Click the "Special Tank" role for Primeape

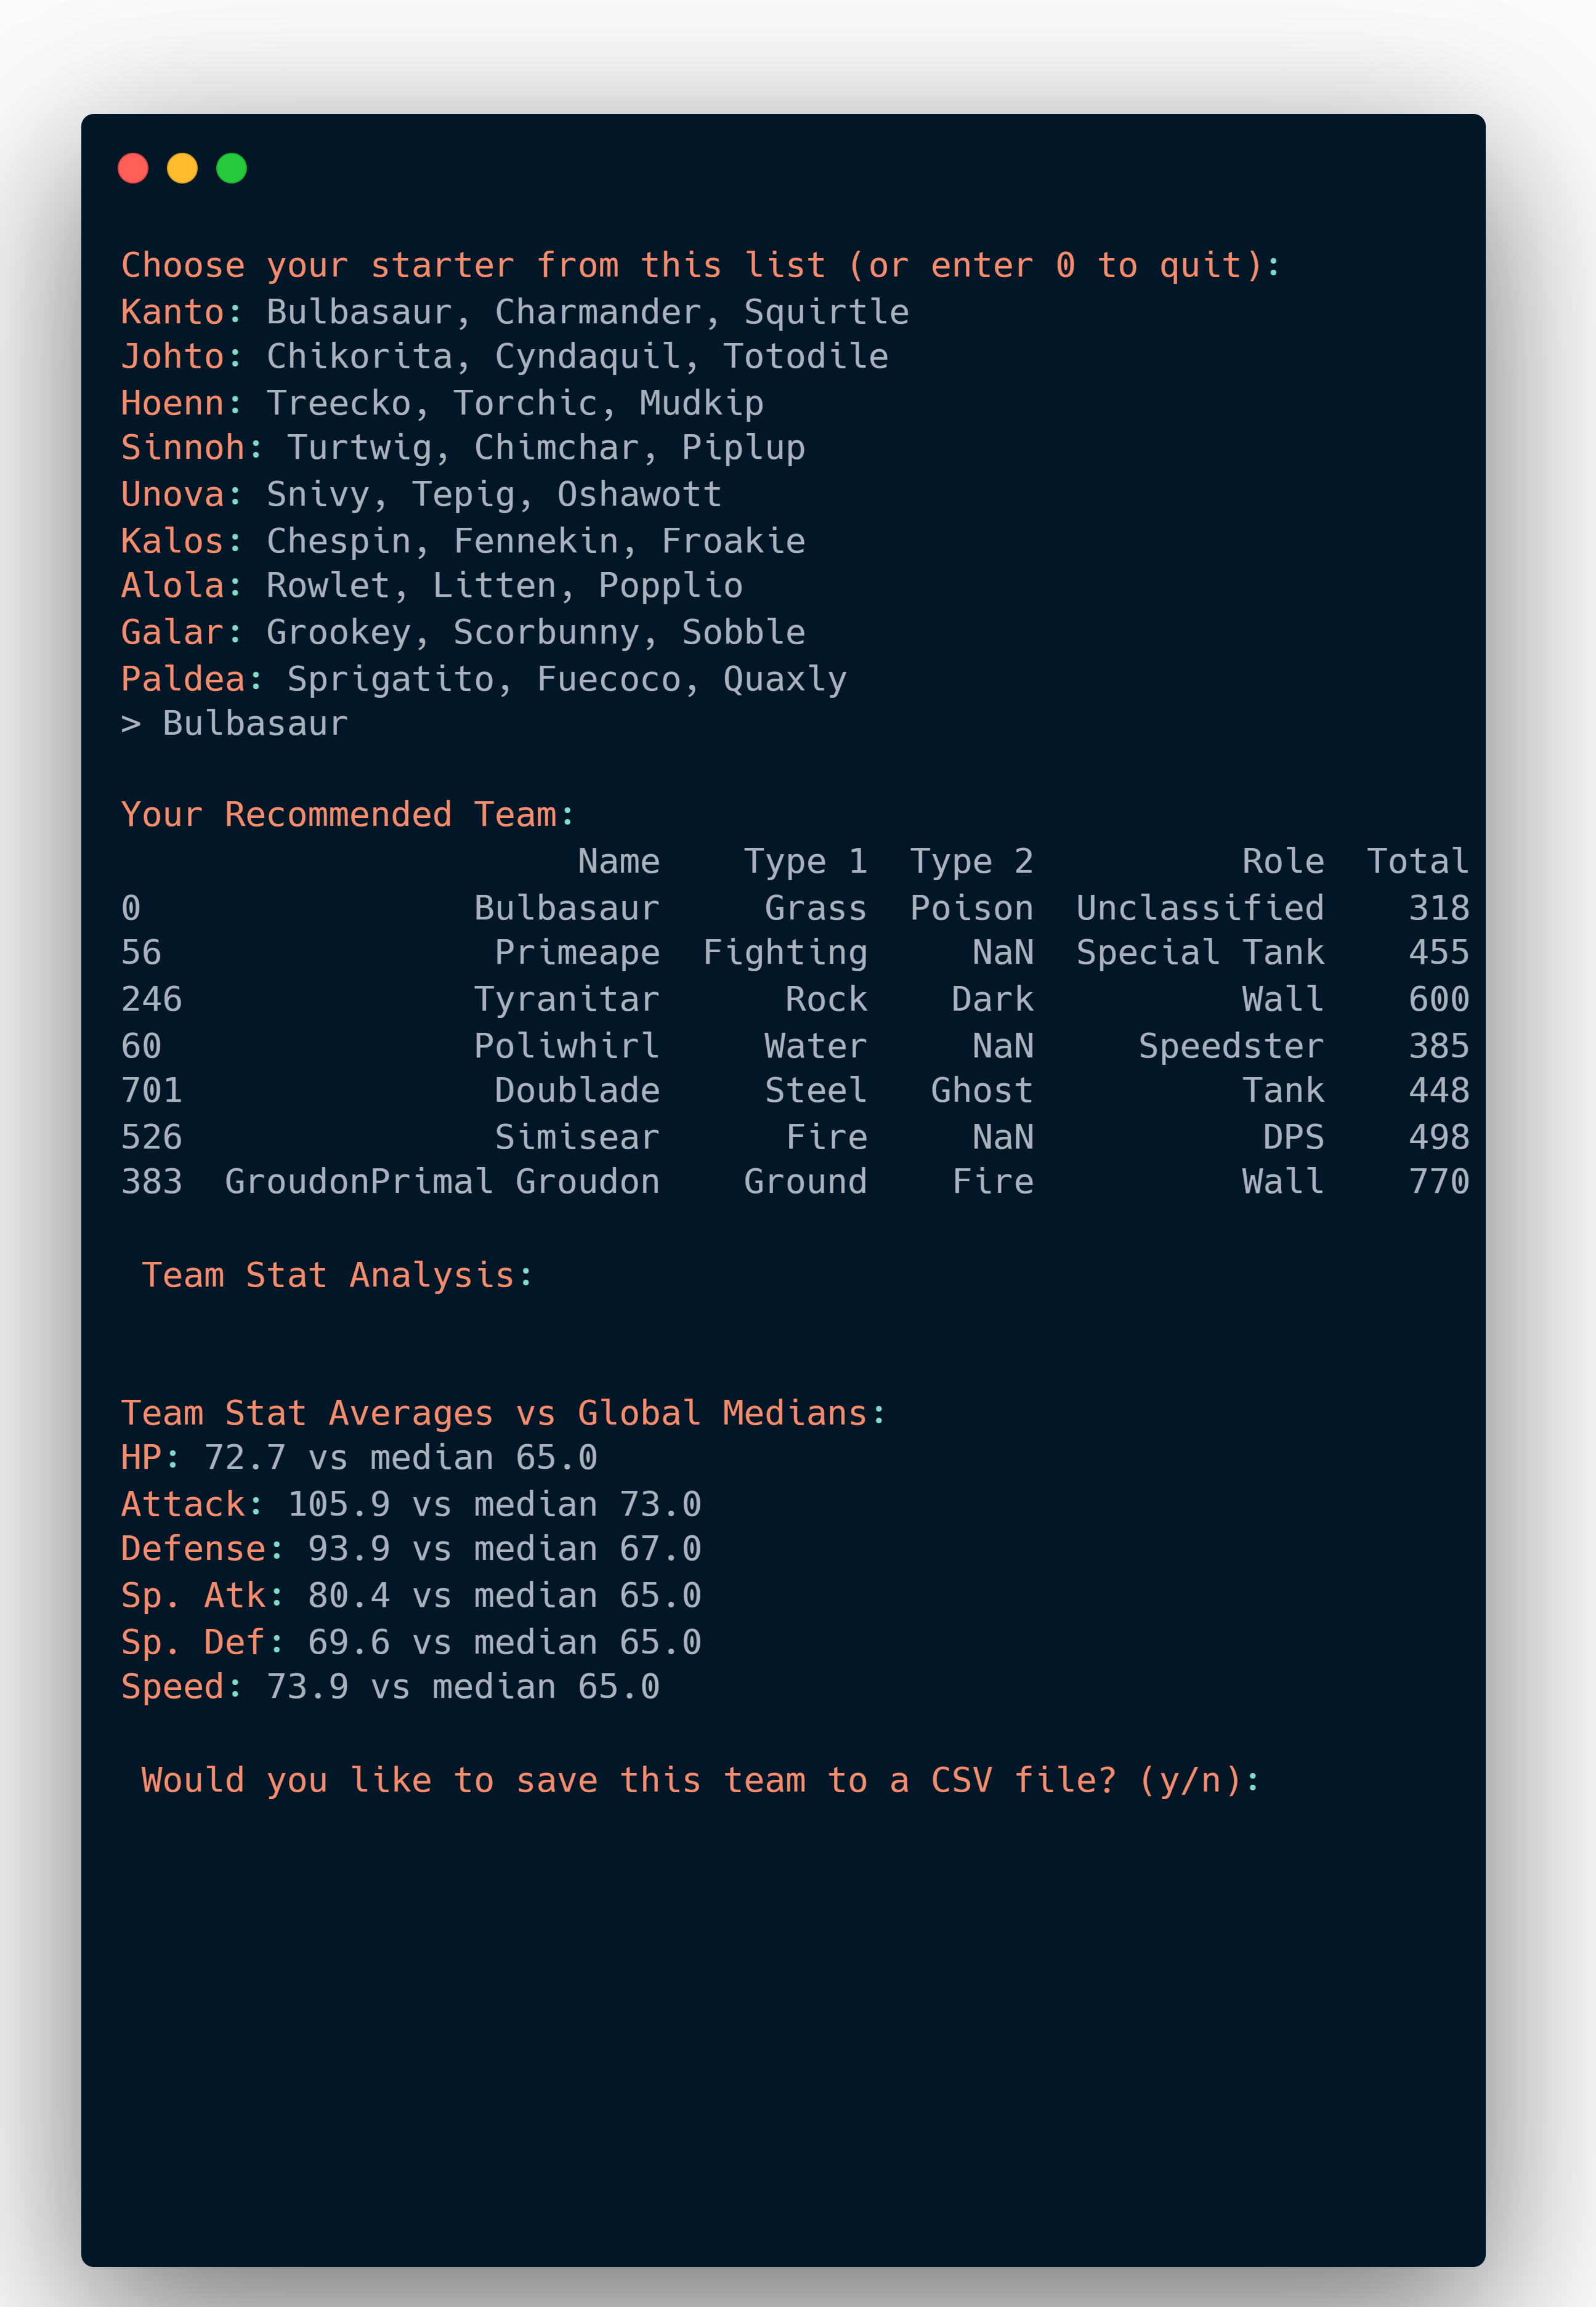[x=1199, y=953]
